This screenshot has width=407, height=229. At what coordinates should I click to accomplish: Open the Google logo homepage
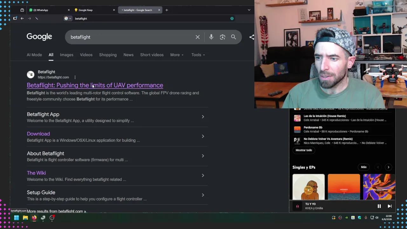(39, 37)
